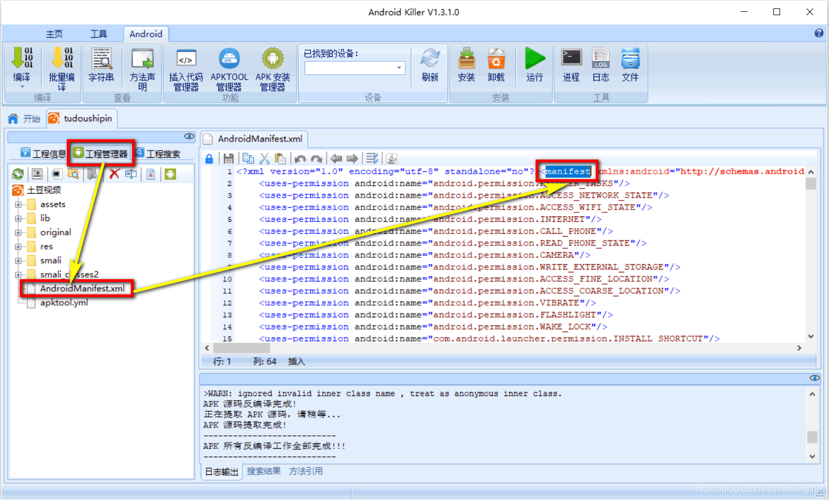Click the copy icon in editor toolbar
This screenshot has width=829, height=500.
(248, 159)
